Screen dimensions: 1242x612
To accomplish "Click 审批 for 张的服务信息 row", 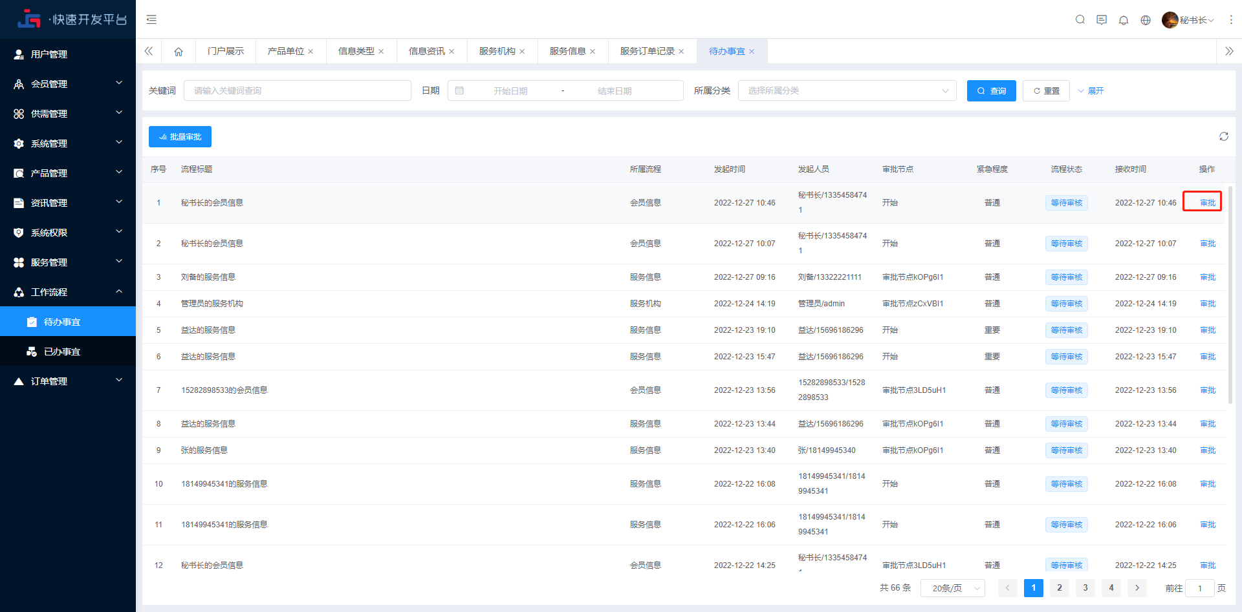I will (x=1208, y=450).
